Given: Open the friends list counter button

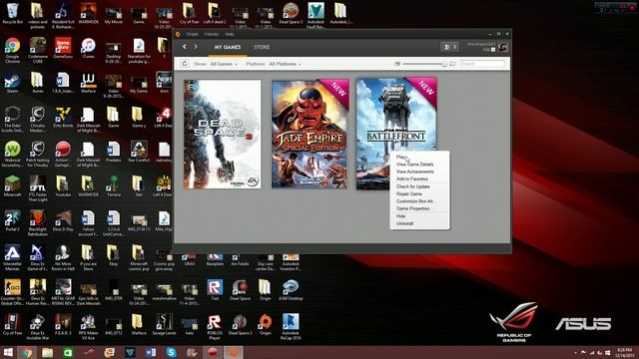Looking at the screenshot, I should (x=450, y=47).
